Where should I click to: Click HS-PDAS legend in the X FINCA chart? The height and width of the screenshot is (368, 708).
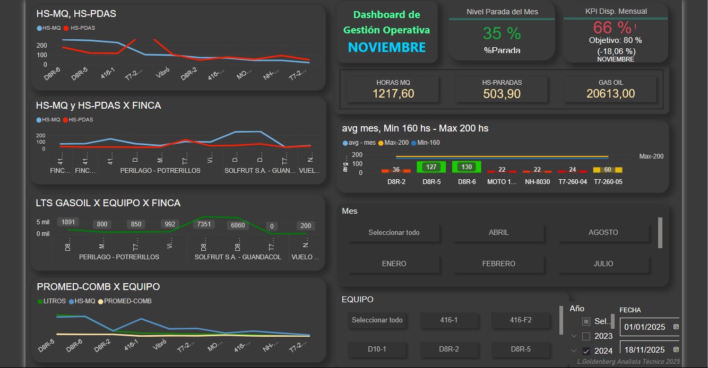pyautogui.click(x=78, y=120)
